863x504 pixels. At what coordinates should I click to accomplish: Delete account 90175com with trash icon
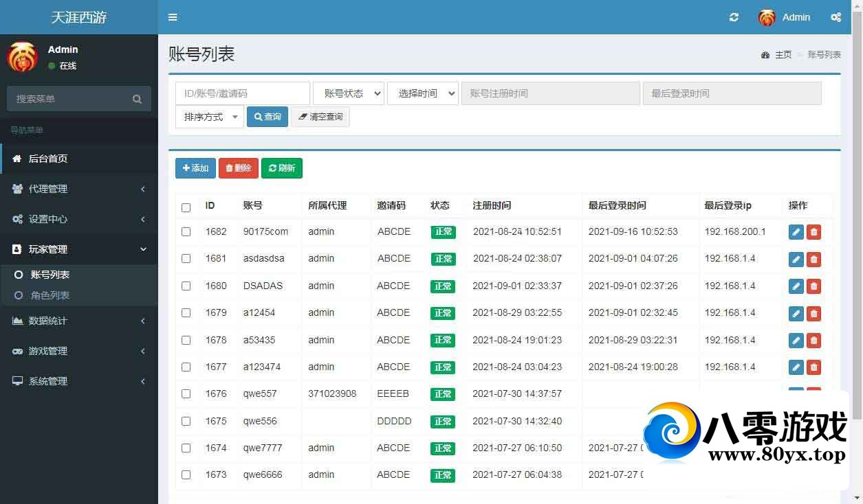pyautogui.click(x=813, y=232)
